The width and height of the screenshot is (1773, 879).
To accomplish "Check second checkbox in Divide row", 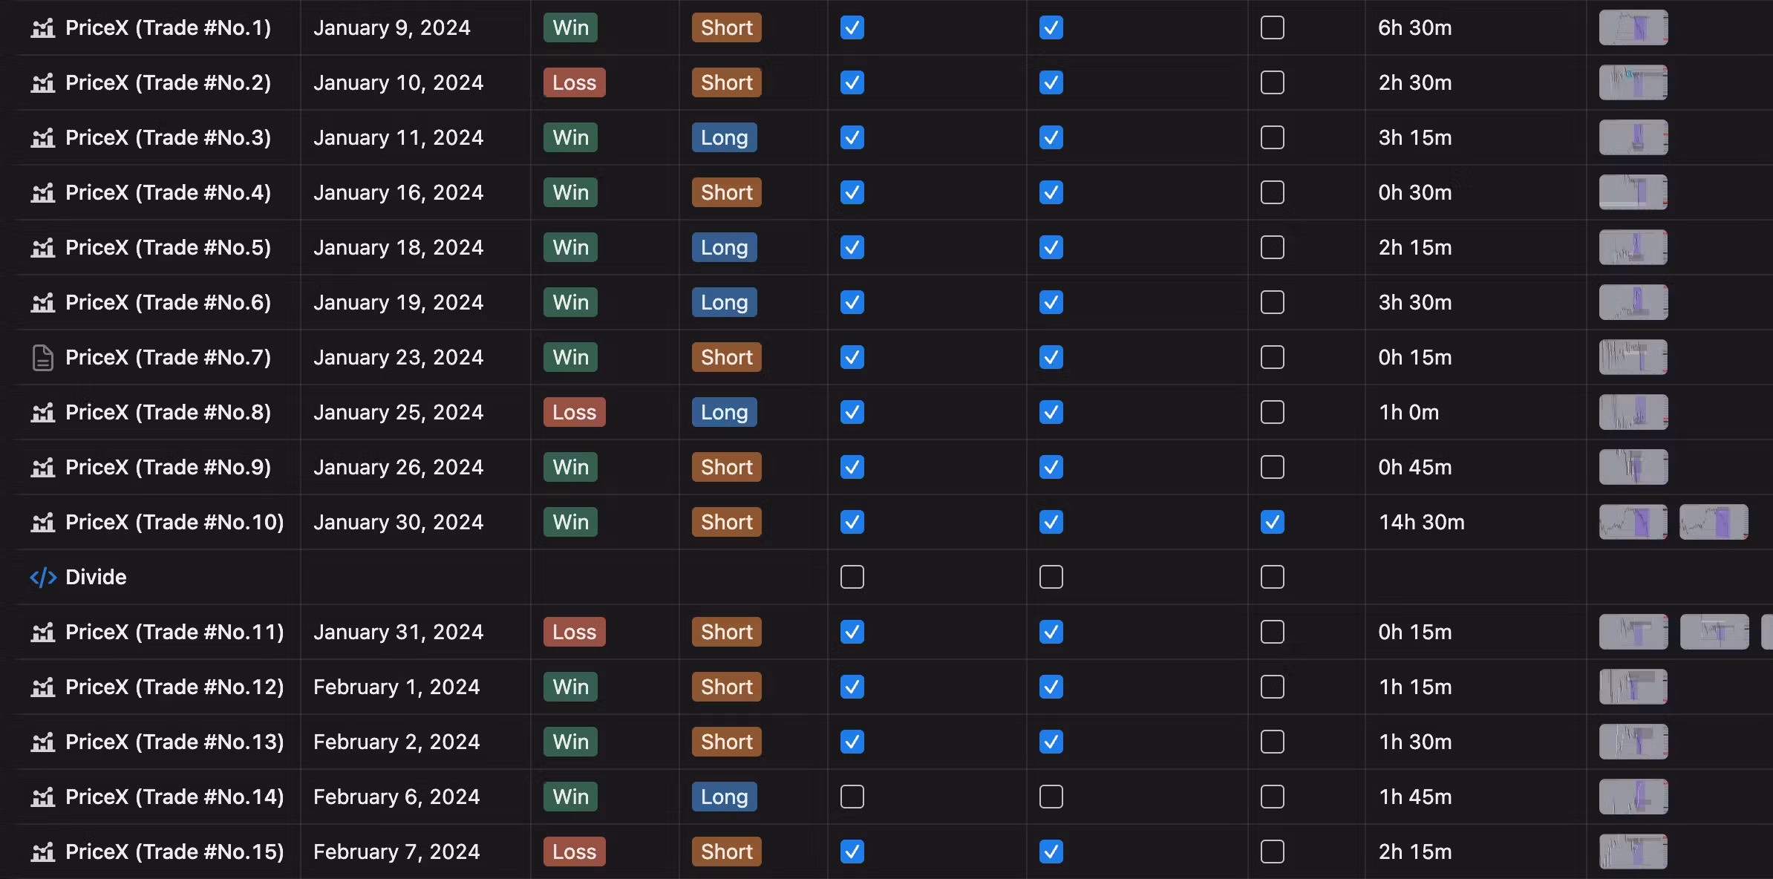I will click(1051, 578).
